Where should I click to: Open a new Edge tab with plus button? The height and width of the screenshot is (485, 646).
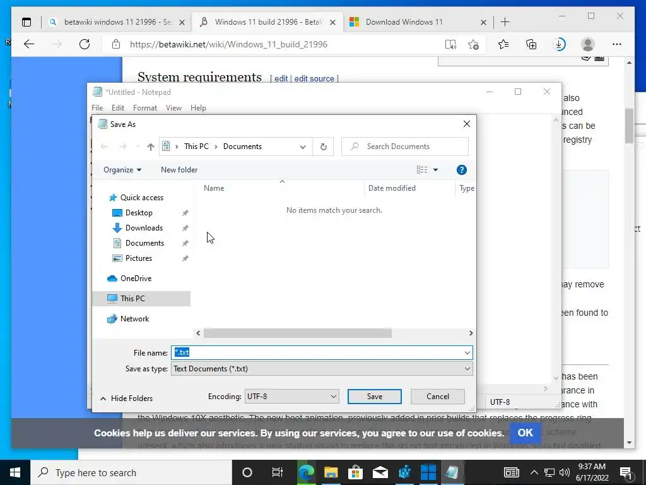point(505,22)
